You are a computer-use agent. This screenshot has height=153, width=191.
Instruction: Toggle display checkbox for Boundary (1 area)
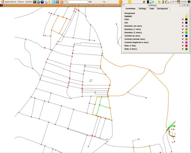pos(183,29)
